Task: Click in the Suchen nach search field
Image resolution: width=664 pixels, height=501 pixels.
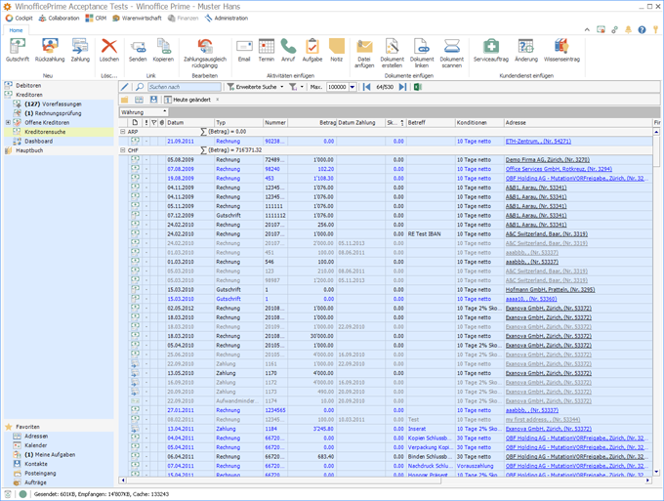Action: 185,87
